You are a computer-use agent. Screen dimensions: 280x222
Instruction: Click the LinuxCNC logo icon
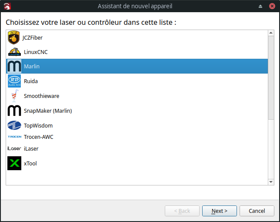click(x=14, y=52)
